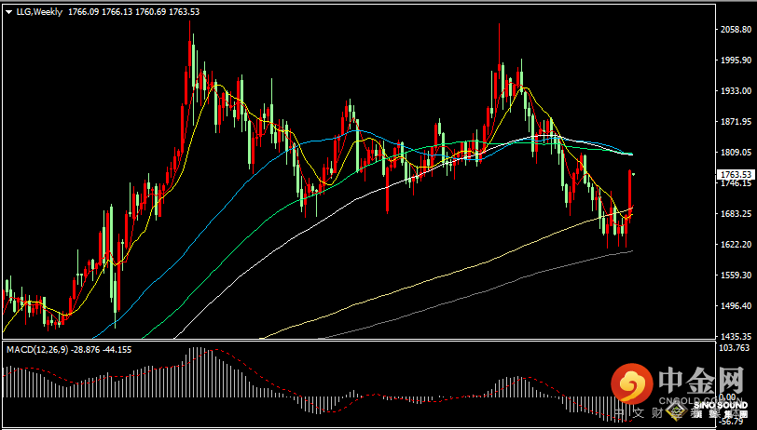Select the high price value 1766.13
The width and height of the screenshot is (757, 430).
click(117, 12)
